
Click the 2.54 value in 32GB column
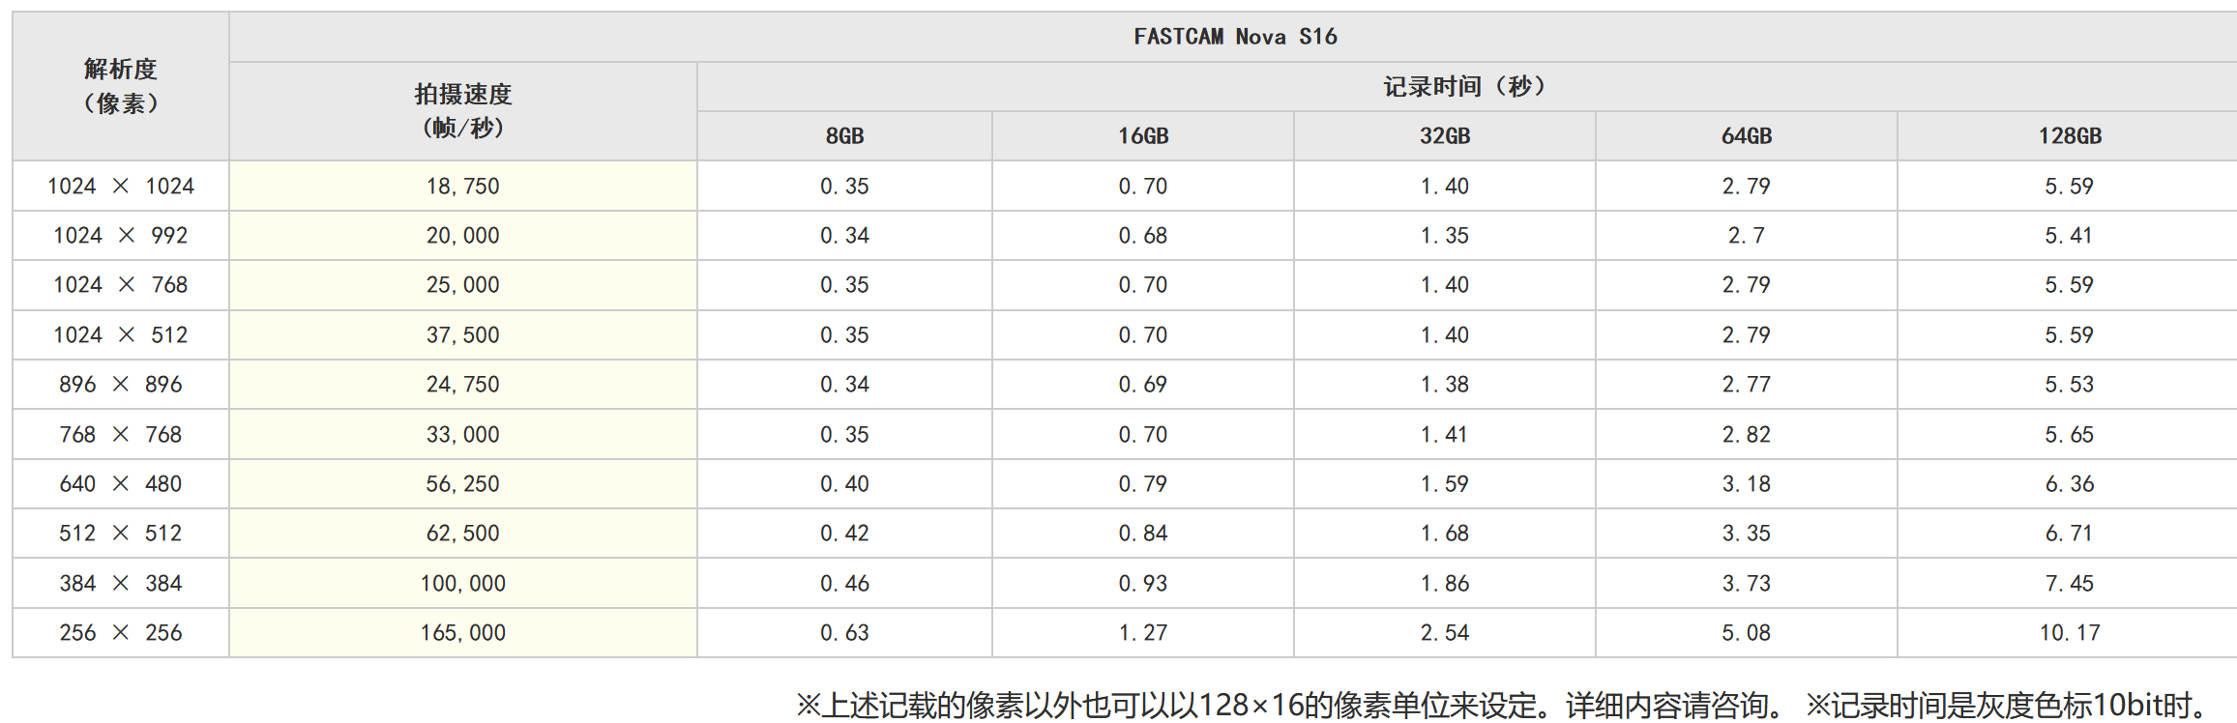tap(1445, 633)
